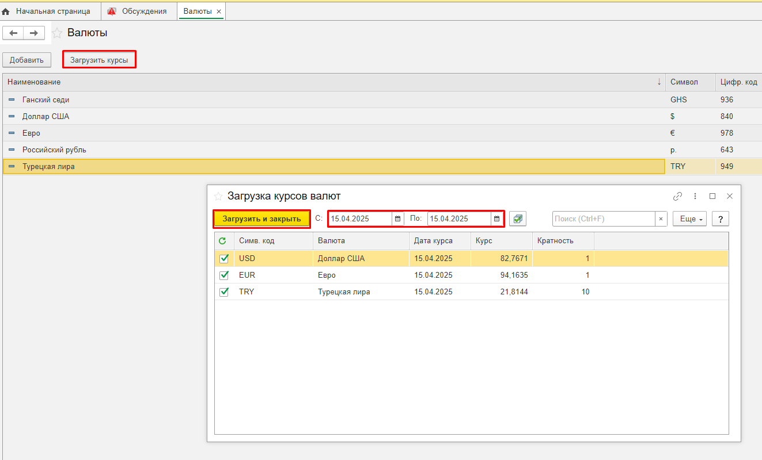
Task: Close the Валюты tab with x
Action: pyautogui.click(x=219, y=11)
